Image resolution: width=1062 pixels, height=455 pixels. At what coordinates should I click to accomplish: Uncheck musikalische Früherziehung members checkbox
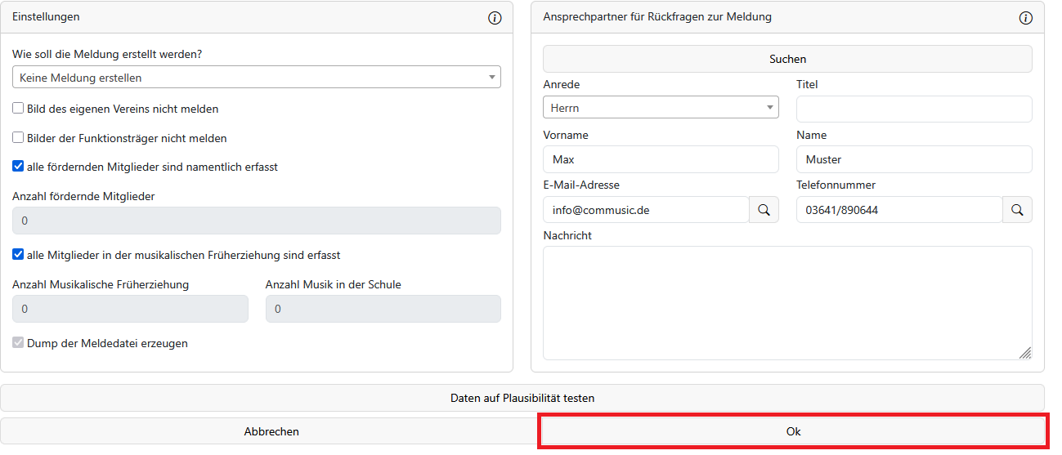pyautogui.click(x=18, y=255)
